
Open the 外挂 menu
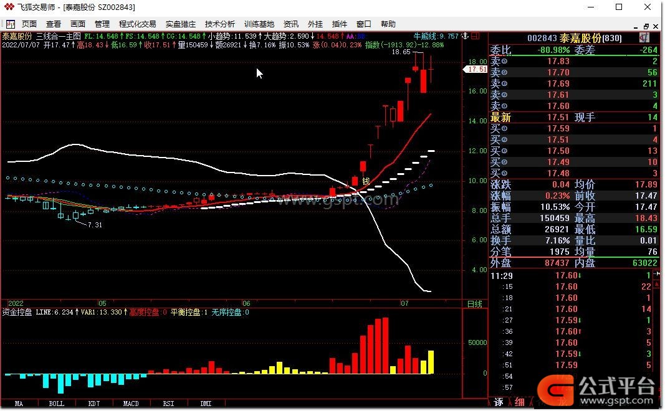[315, 24]
